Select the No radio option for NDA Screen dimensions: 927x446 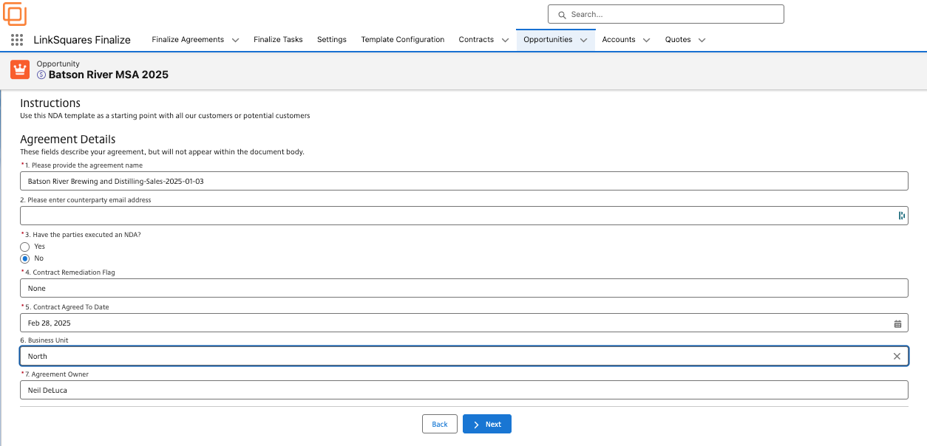[24, 258]
